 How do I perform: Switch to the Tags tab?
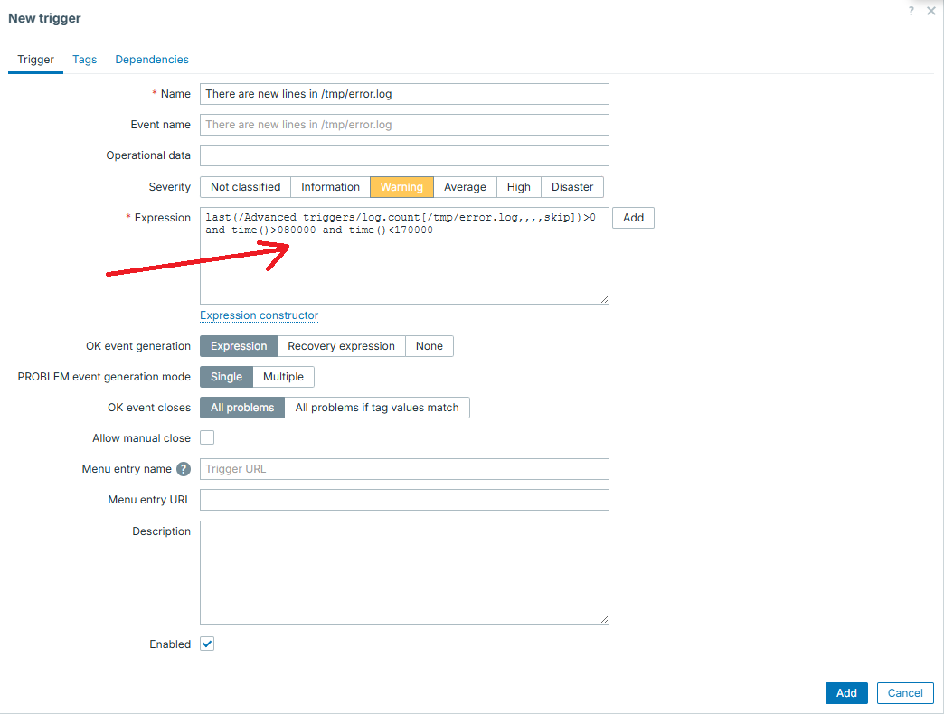pos(85,60)
